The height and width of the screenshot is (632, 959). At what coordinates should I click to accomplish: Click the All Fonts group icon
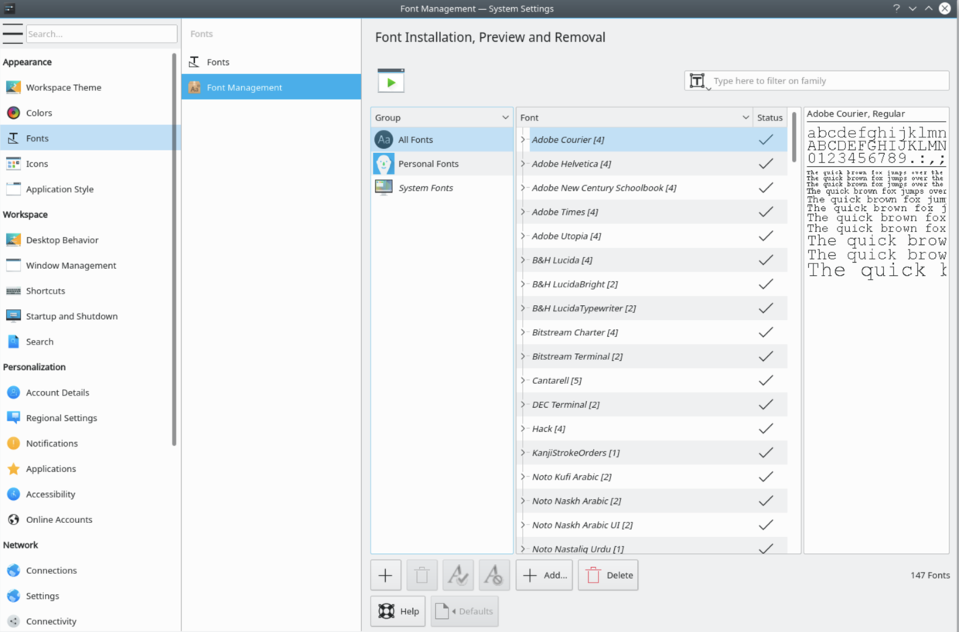[384, 140]
